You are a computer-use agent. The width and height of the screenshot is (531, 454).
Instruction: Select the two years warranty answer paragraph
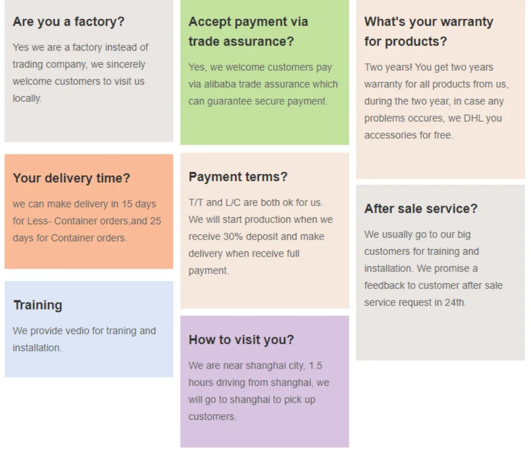click(x=437, y=101)
